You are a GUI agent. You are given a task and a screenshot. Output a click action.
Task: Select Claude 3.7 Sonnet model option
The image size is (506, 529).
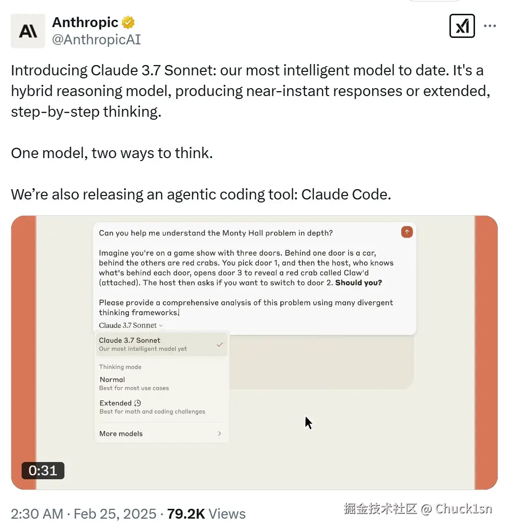tap(162, 344)
